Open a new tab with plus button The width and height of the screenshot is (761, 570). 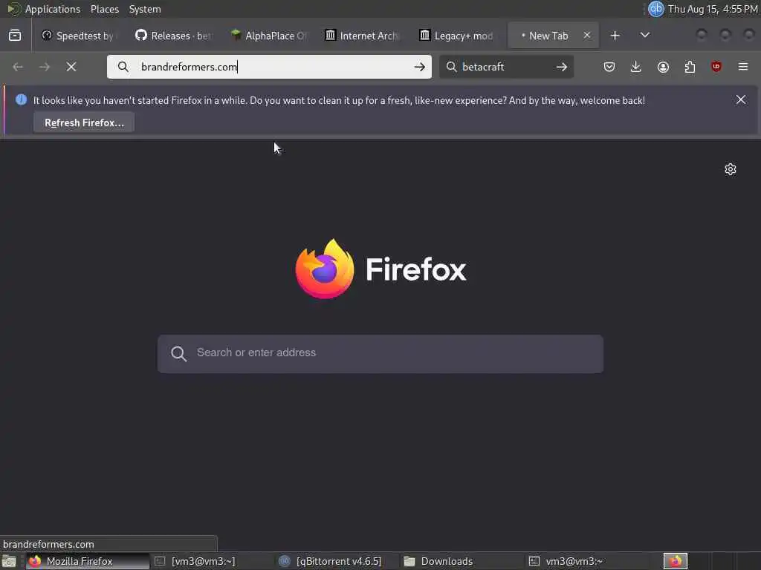615,36
